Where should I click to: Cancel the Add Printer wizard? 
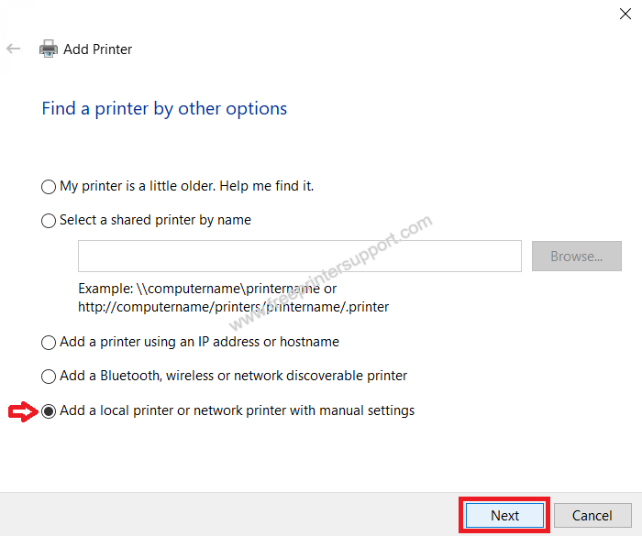click(x=592, y=516)
